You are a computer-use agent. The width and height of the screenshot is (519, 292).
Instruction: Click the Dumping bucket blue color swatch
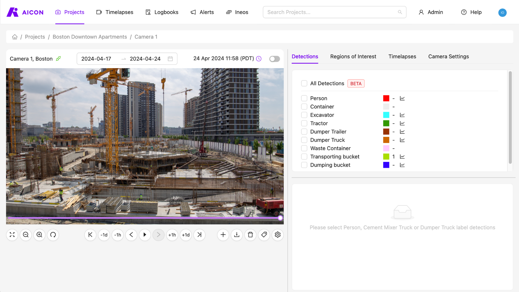pos(386,165)
